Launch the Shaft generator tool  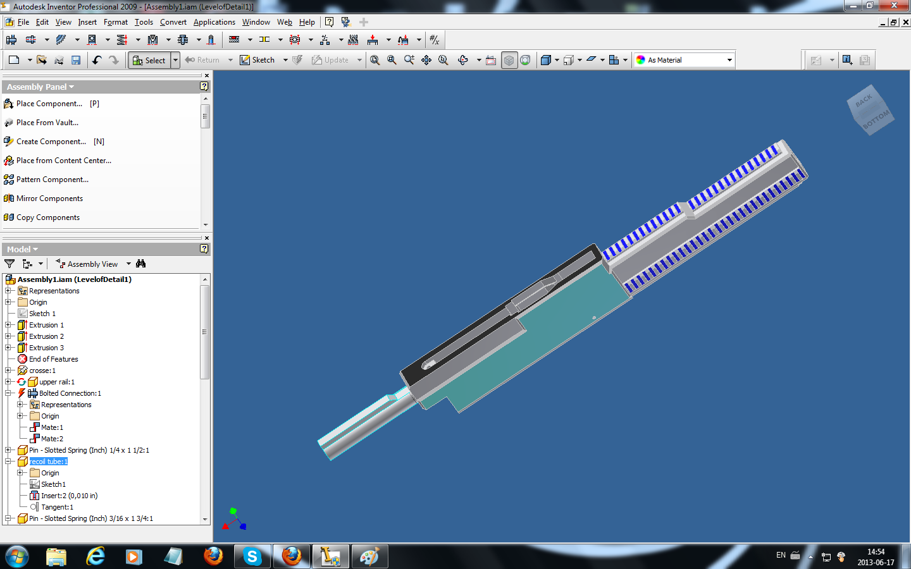(x=31, y=40)
